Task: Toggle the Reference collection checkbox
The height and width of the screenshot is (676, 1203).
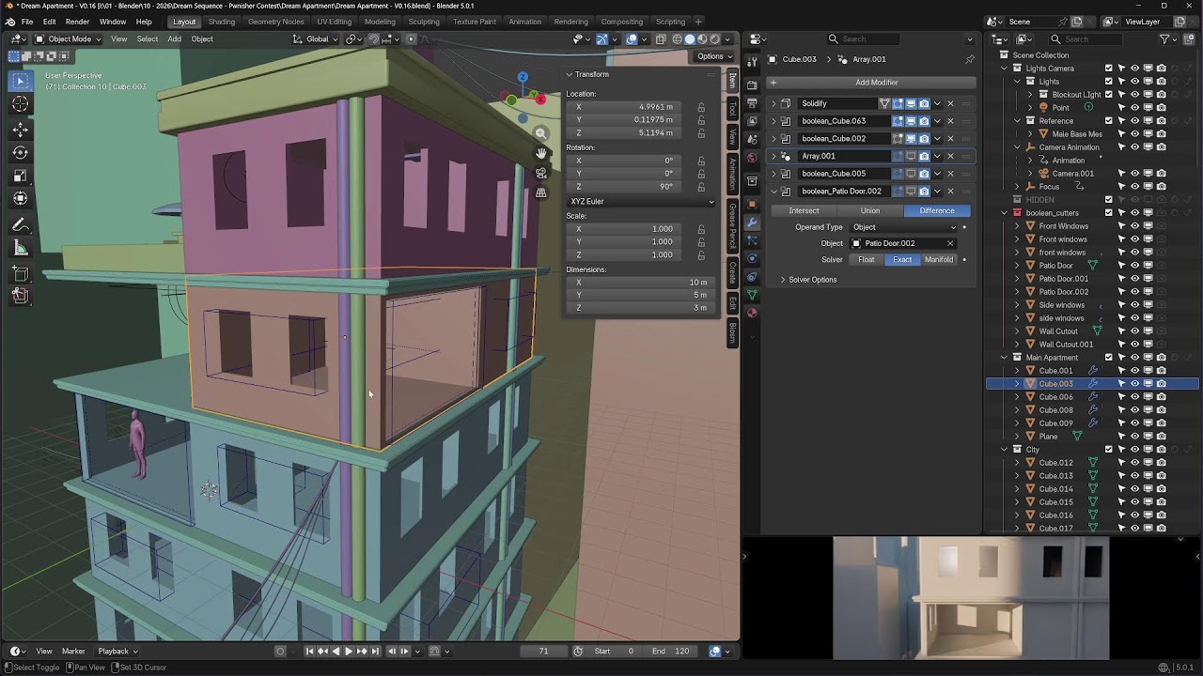Action: coord(1108,121)
